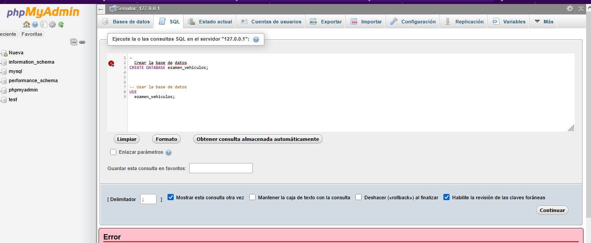This screenshot has width=591, height=243.
Task: Open page settings gear at top right
Action: [x=570, y=9]
